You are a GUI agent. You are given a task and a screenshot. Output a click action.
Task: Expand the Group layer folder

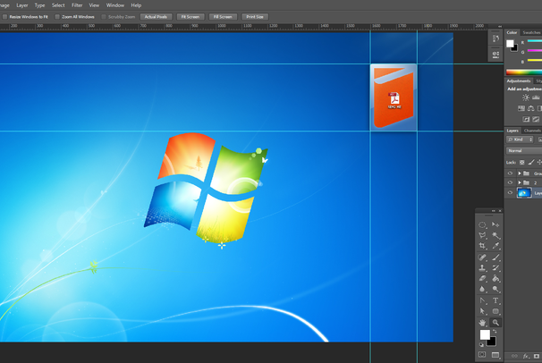(x=520, y=173)
